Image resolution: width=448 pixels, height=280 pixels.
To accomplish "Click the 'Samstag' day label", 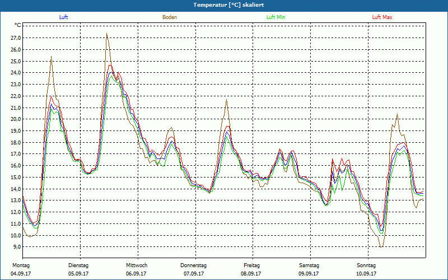I will point(309,265).
